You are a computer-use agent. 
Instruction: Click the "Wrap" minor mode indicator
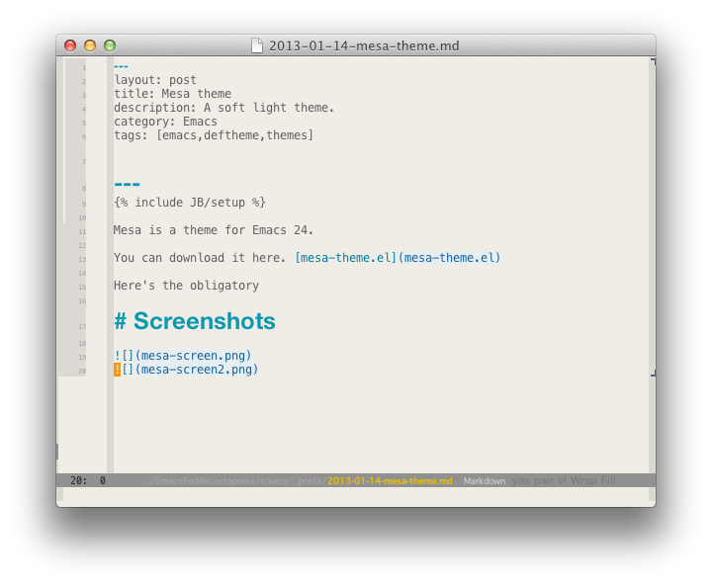pyautogui.click(x=583, y=480)
